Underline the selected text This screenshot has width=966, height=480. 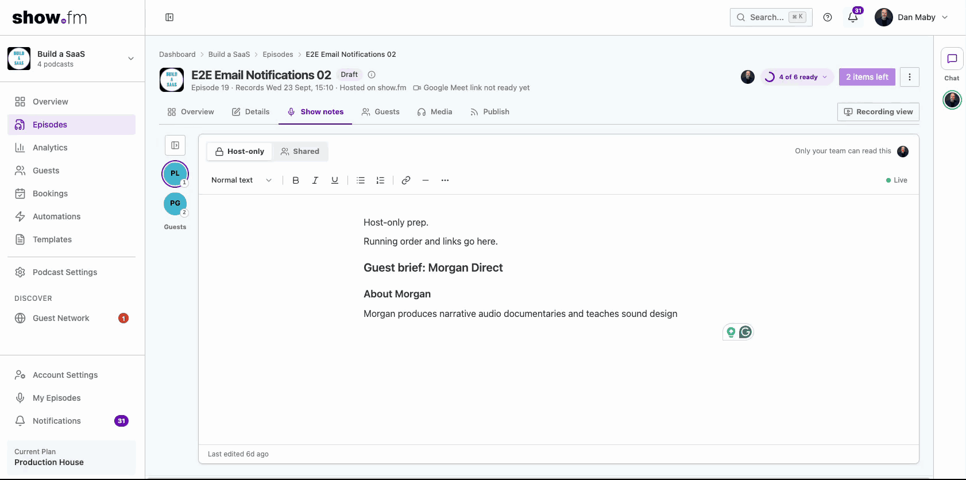pyautogui.click(x=335, y=180)
